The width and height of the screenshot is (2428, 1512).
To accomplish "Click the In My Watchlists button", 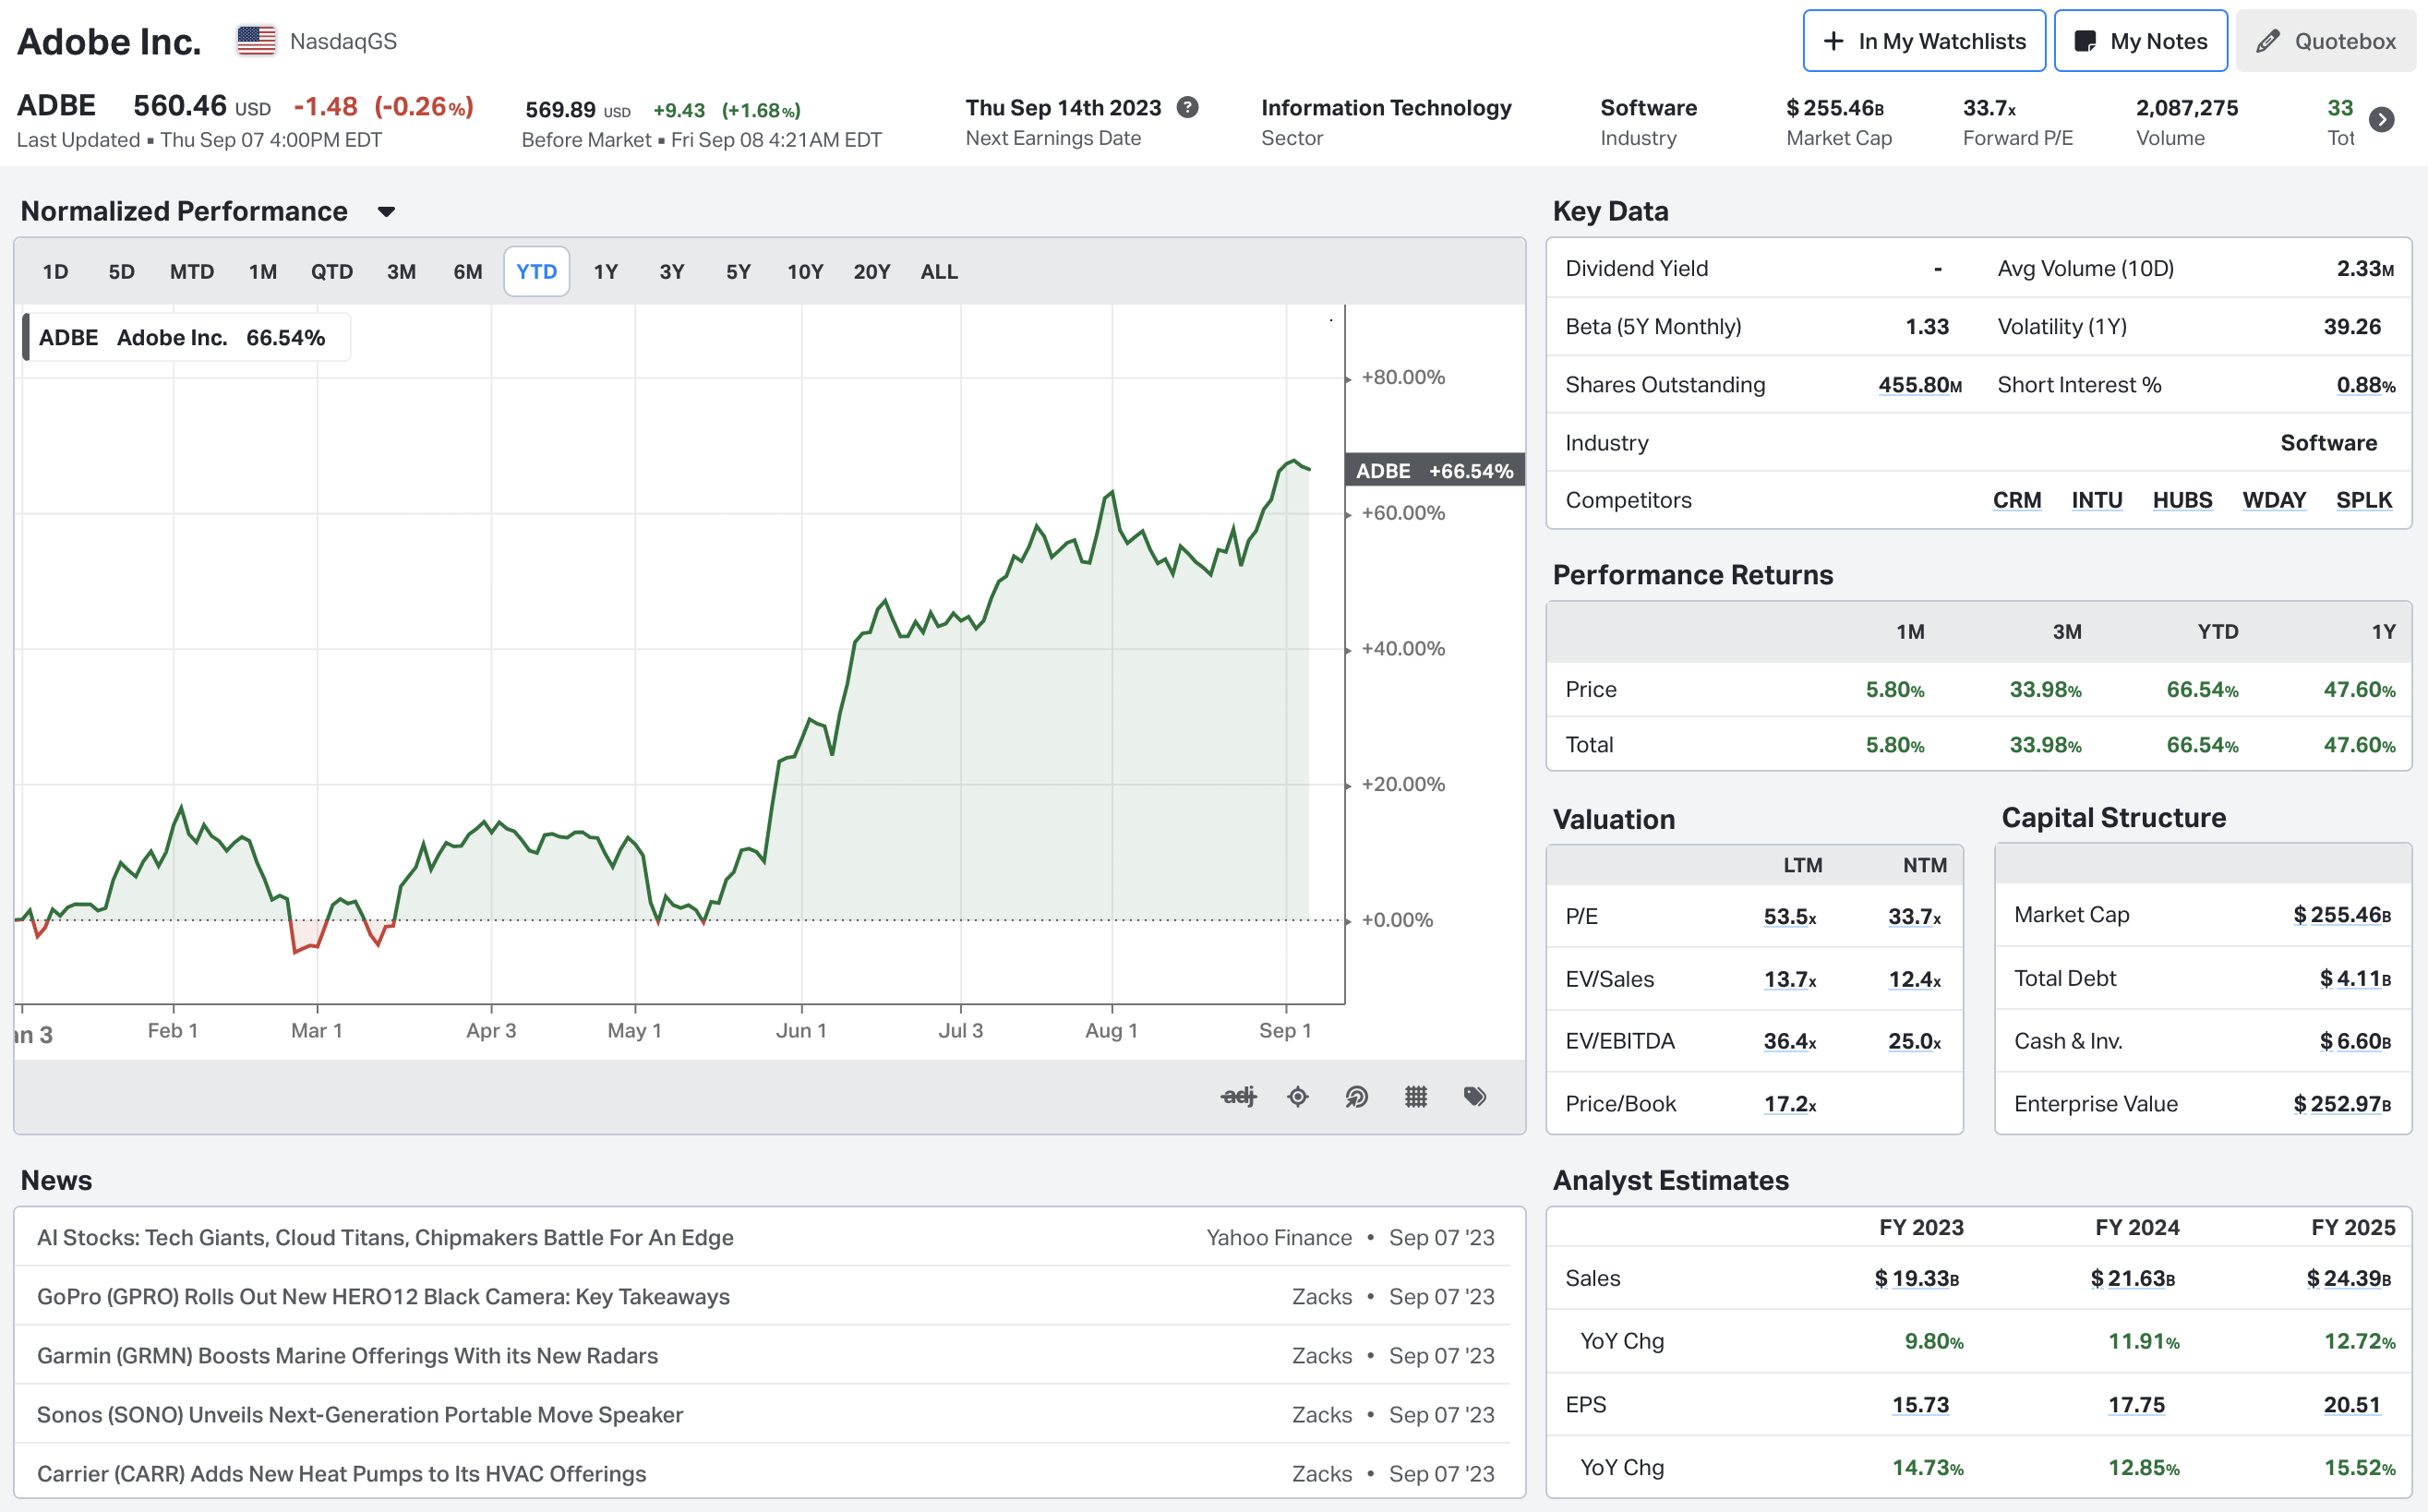I will tap(1924, 41).
